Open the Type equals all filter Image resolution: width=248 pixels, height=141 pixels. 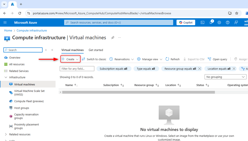point(146,69)
